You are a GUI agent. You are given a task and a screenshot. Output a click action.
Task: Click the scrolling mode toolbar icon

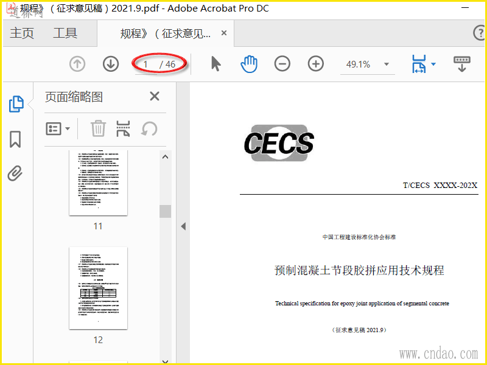click(x=462, y=64)
